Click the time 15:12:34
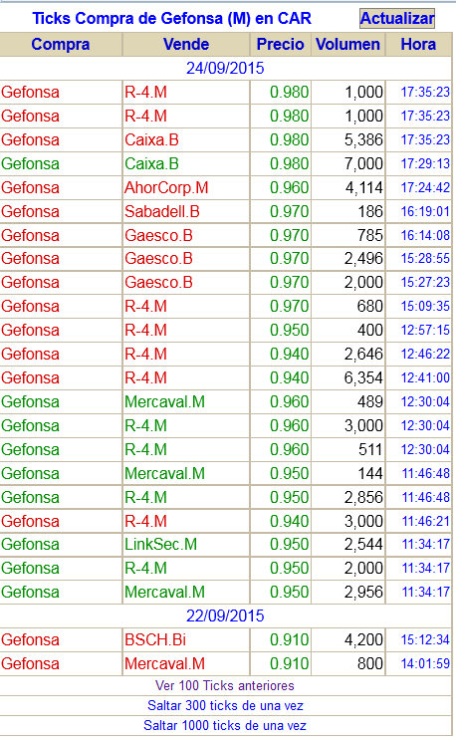 (x=425, y=639)
